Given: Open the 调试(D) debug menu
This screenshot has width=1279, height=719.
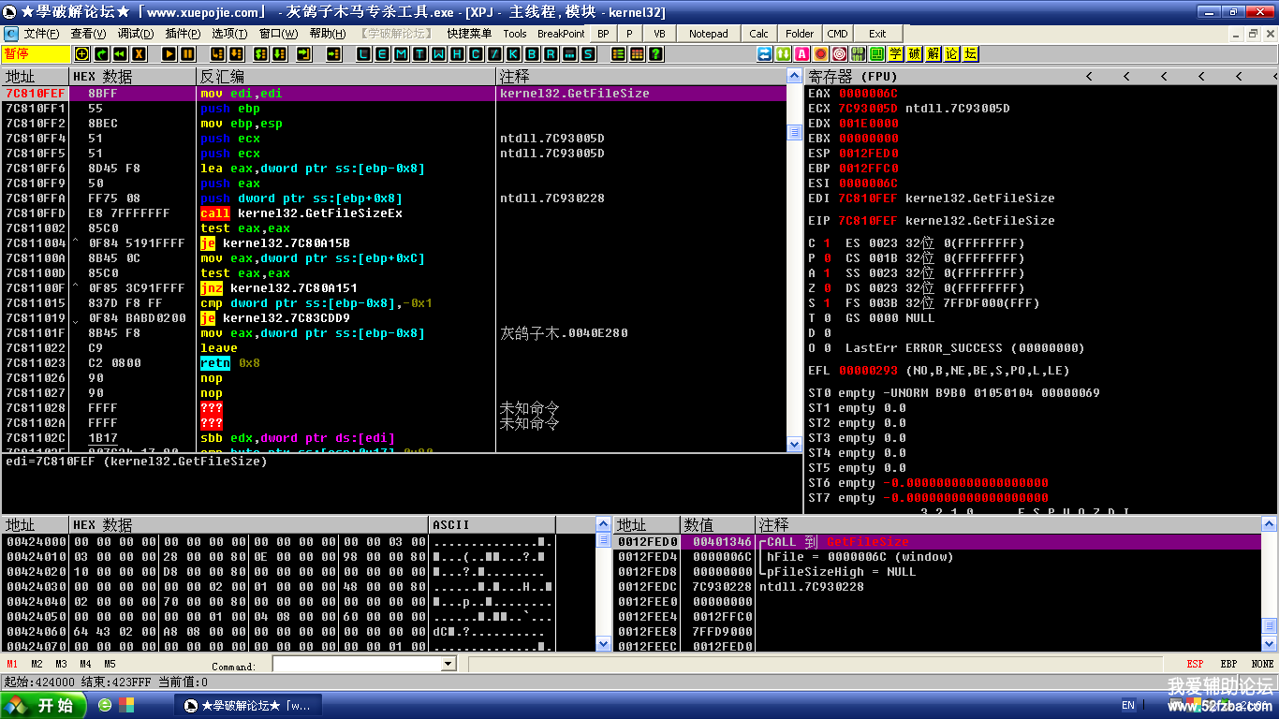Looking at the screenshot, I should [136, 34].
